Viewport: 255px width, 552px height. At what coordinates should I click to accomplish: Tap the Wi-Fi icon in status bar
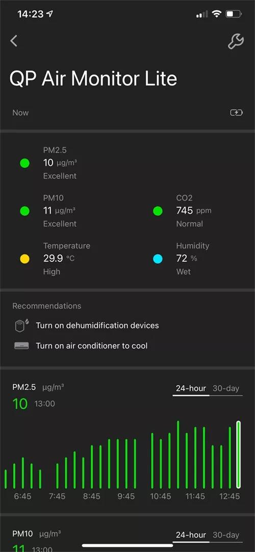coord(217,14)
